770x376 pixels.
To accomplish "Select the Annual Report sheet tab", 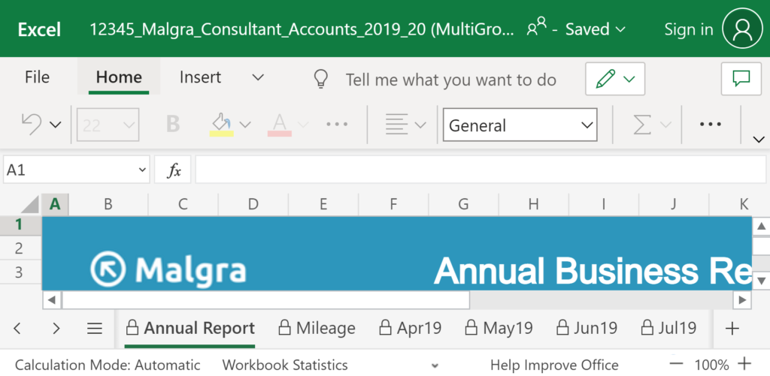I will point(190,328).
